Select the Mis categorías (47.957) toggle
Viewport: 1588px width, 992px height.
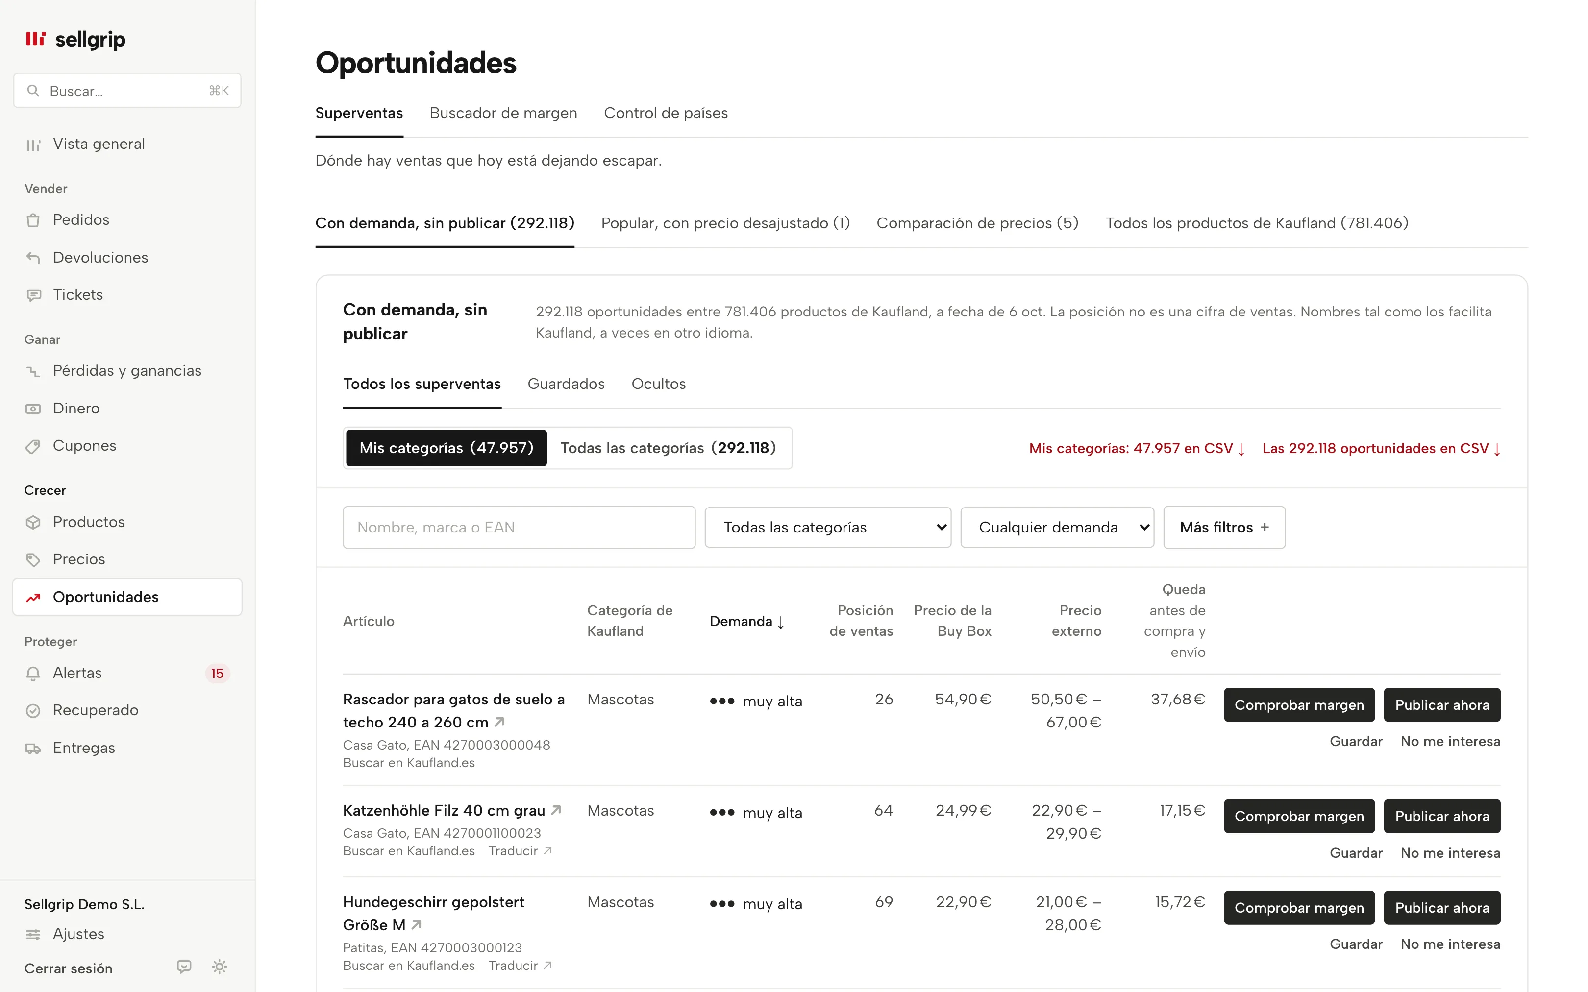click(446, 448)
